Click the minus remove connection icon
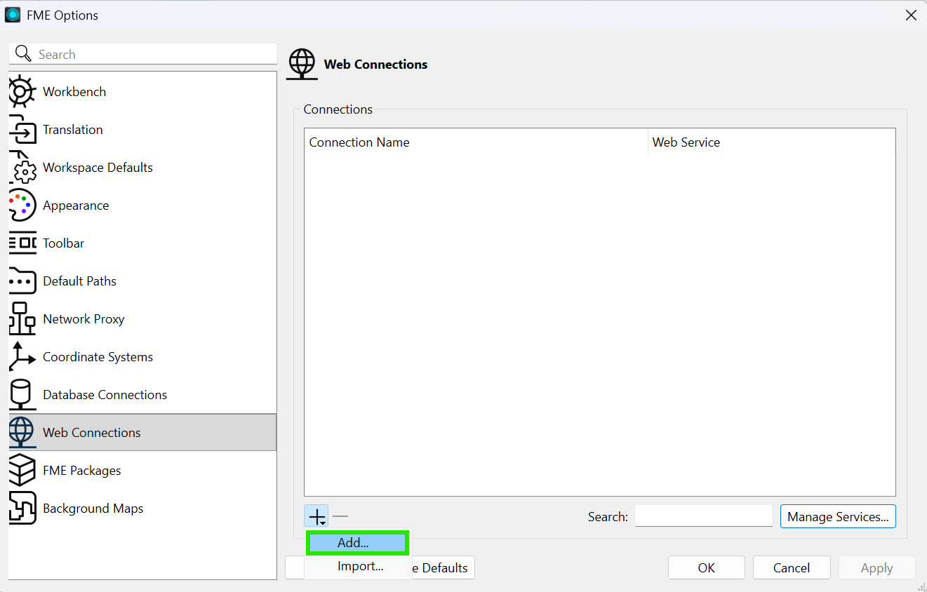Image resolution: width=927 pixels, height=592 pixels. [340, 517]
